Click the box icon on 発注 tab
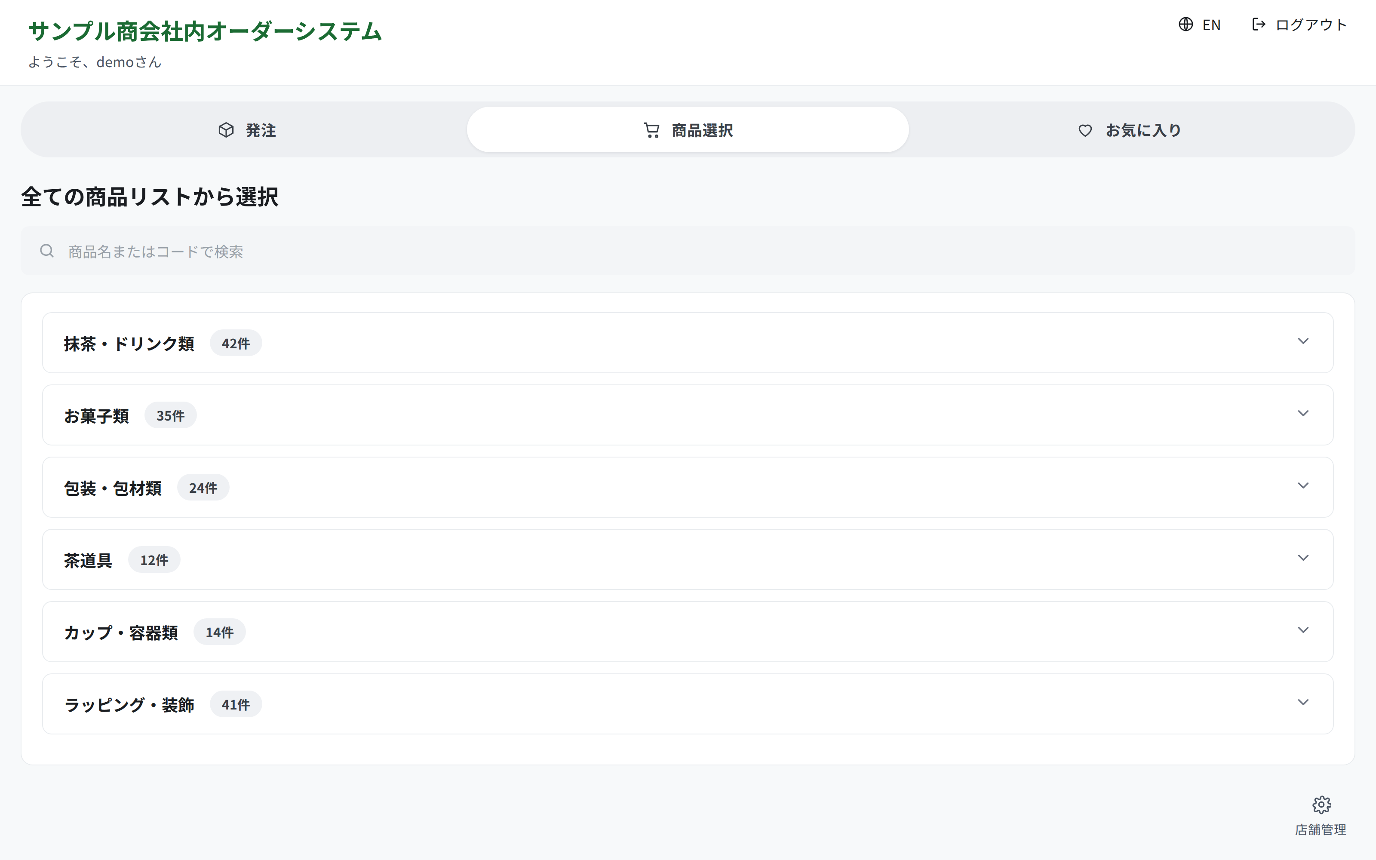Viewport: 1376px width, 860px height. 226,130
